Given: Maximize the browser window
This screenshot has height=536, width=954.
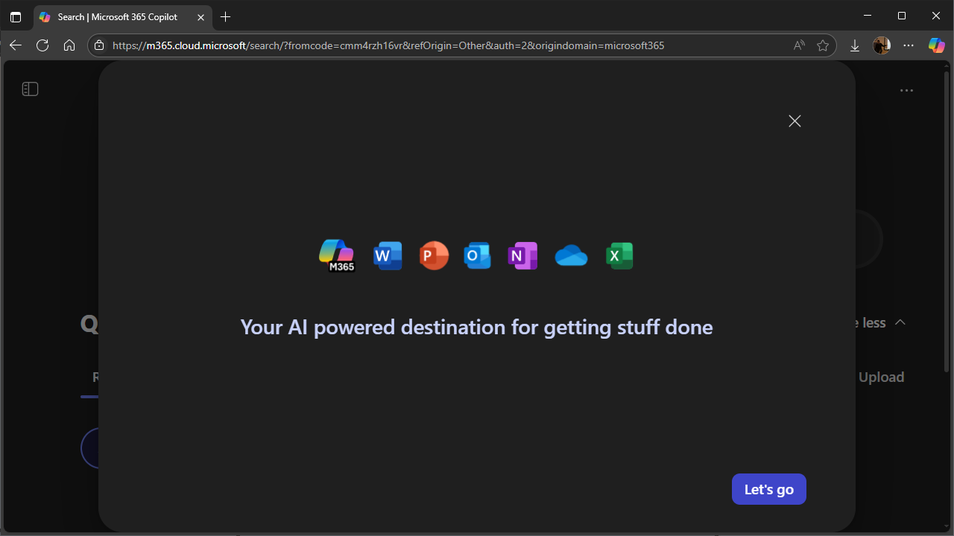Looking at the screenshot, I should pyautogui.click(x=902, y=16).
